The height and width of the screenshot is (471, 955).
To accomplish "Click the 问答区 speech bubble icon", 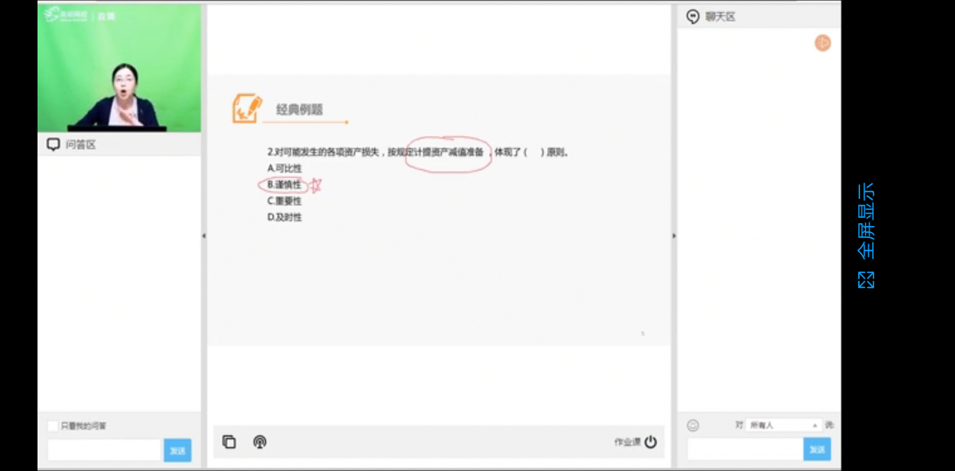I will pos(53,145).
